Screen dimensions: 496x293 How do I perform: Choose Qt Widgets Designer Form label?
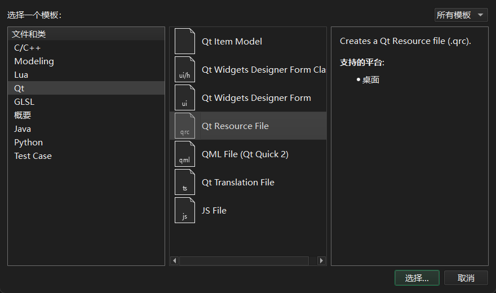[x=256, y=98]
